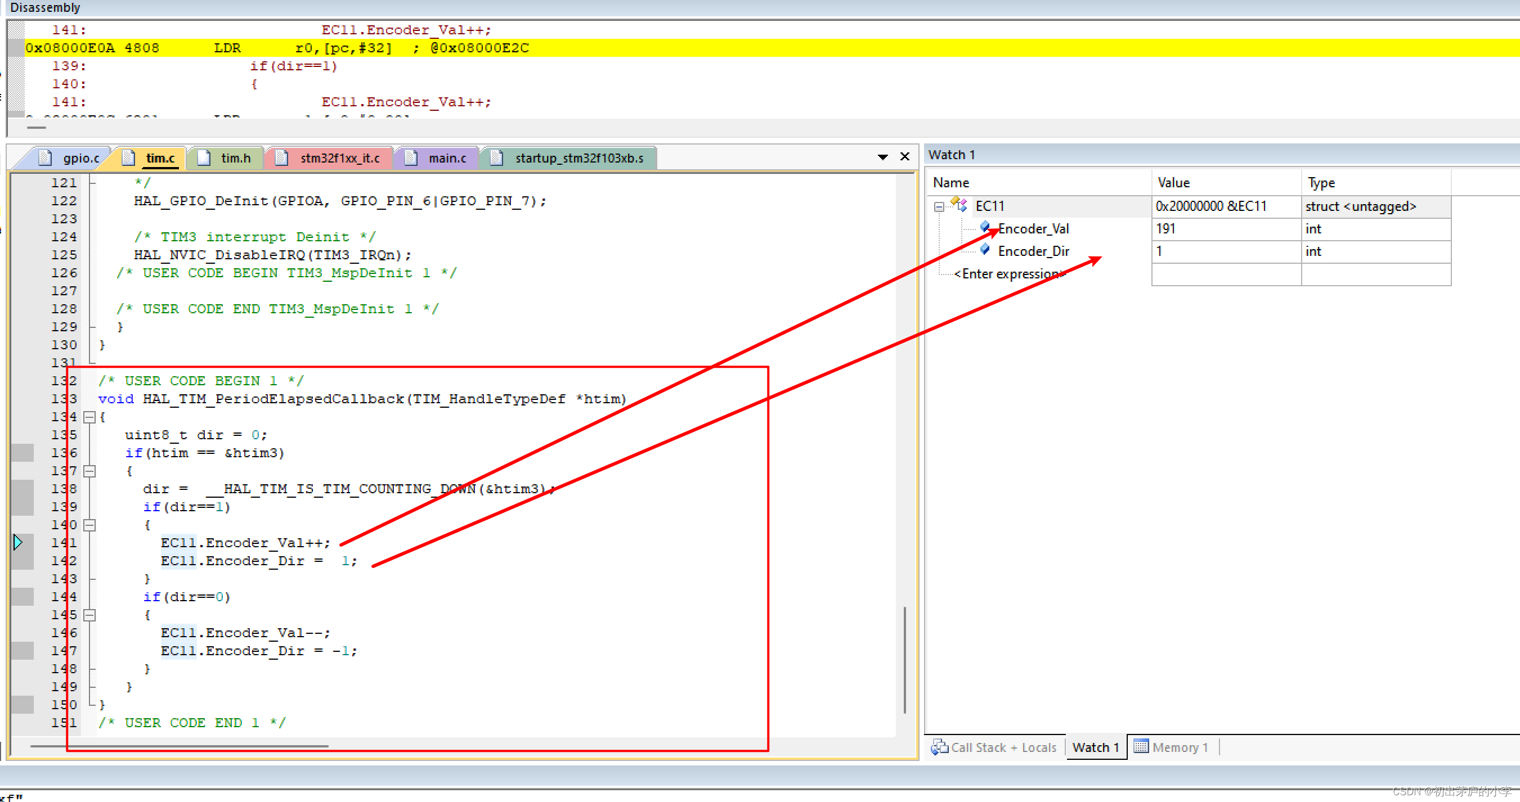
Task: Click the EC11 struct watch icon
Action: click(x=960, y=205)
